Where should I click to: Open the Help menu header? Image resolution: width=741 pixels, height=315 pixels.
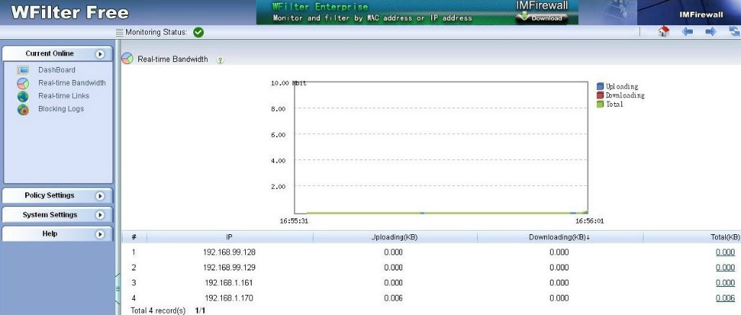(58, 234)
